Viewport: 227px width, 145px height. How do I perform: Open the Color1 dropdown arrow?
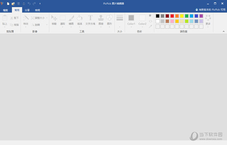click(x=131, y=27)
